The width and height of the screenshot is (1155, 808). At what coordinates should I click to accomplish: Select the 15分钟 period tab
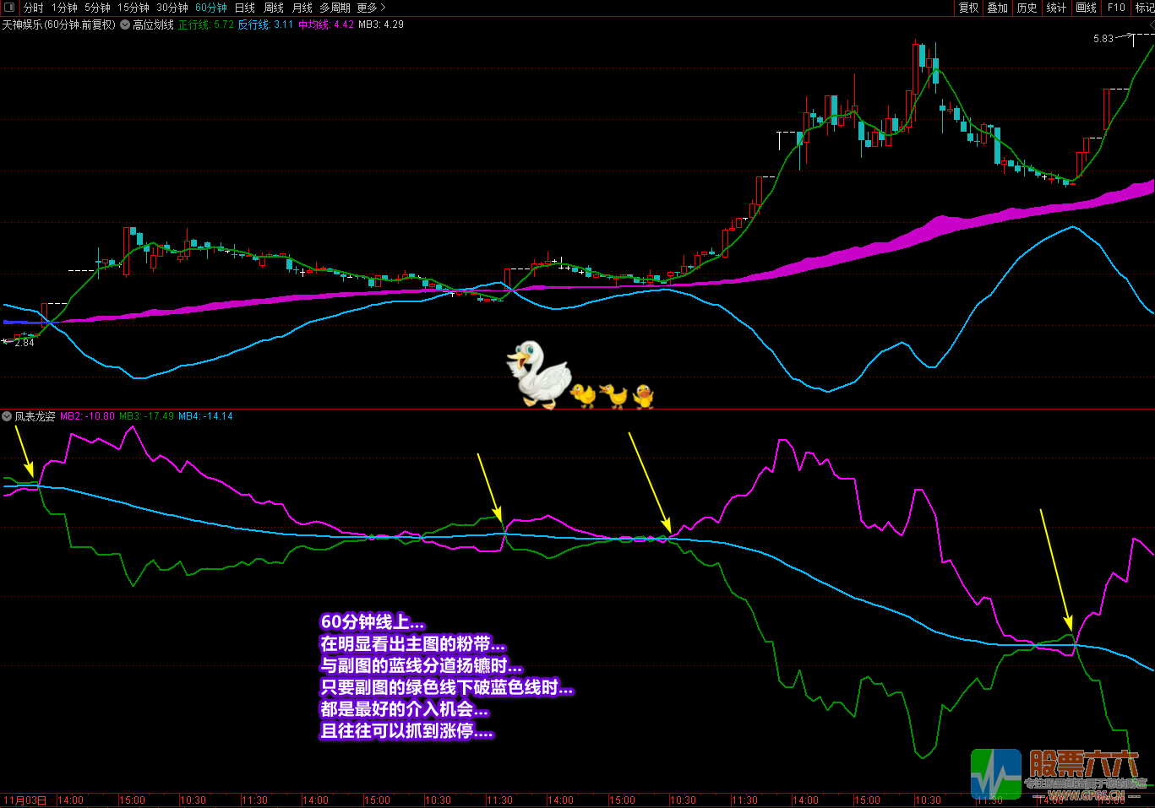point(133,8)
